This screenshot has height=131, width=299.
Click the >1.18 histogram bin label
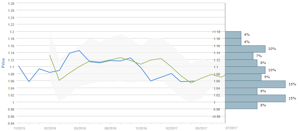pyautogui.click(x=216, y=32)
